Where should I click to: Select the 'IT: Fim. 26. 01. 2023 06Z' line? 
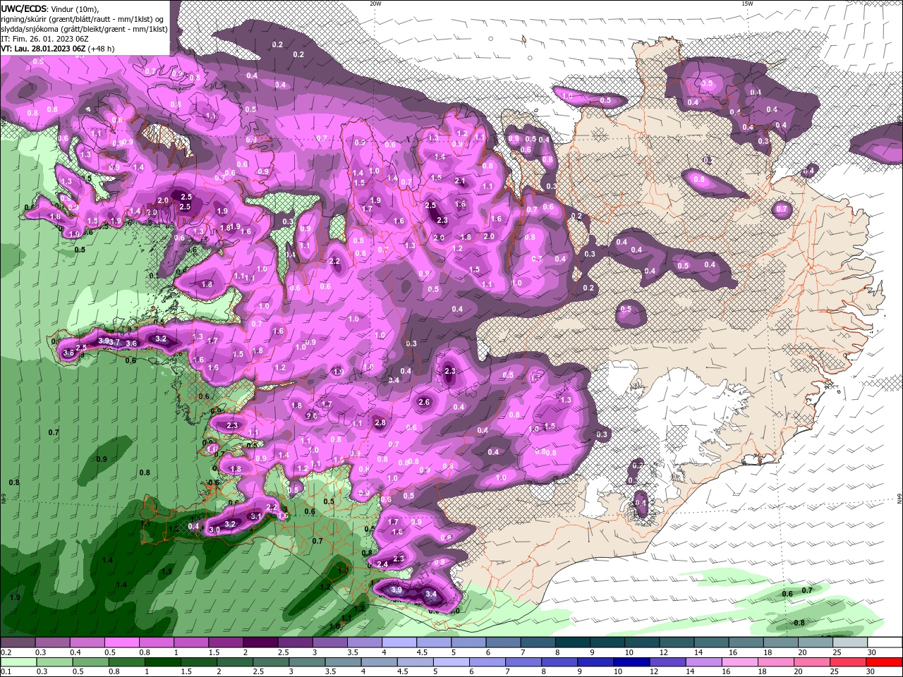point(44,39)
